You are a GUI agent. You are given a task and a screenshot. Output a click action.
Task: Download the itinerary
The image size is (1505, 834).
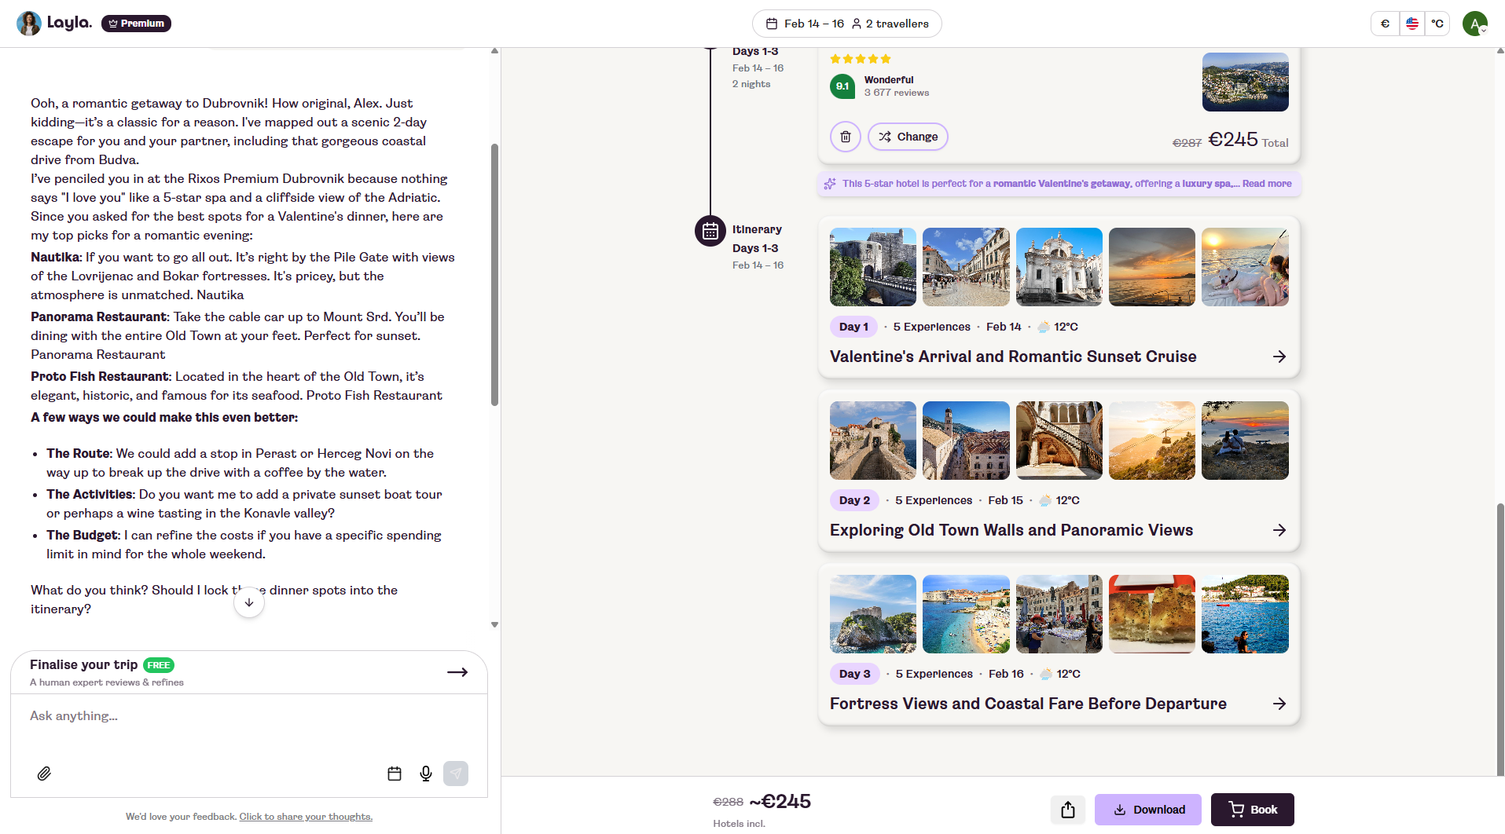click(1147, 810)
